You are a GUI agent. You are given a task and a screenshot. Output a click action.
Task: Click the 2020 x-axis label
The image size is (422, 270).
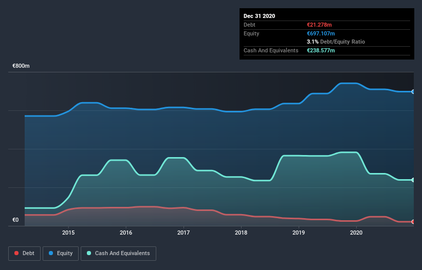pos(356,233)
